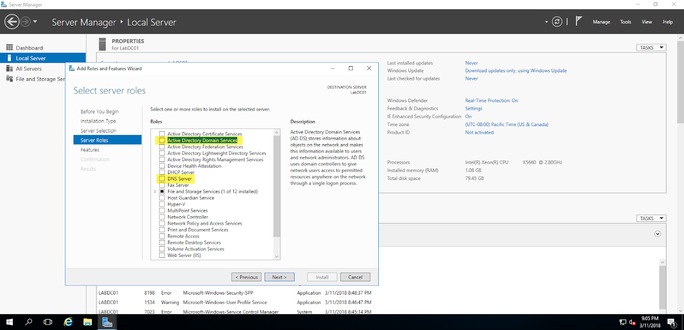Expand the File and Storage Services role
This screenshot has width=684, height=330.
(x=155, y=192)
